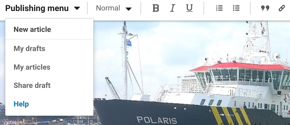Insert a hyperlink with link icon
Viewport: 290px width, 125px height.
click(282, 8)
